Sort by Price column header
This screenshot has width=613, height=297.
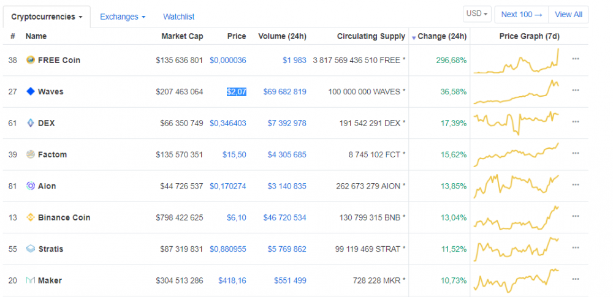237,36
